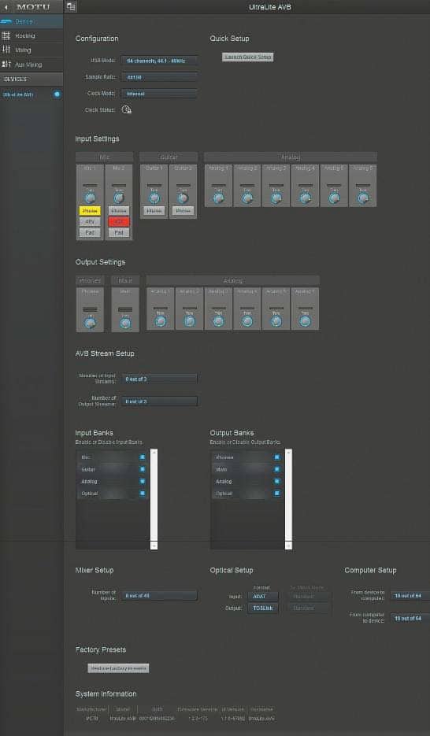Screen dimensions: 430x736
Task: Adjust the Phones output trim knob
Action: [x=90, y=323]
